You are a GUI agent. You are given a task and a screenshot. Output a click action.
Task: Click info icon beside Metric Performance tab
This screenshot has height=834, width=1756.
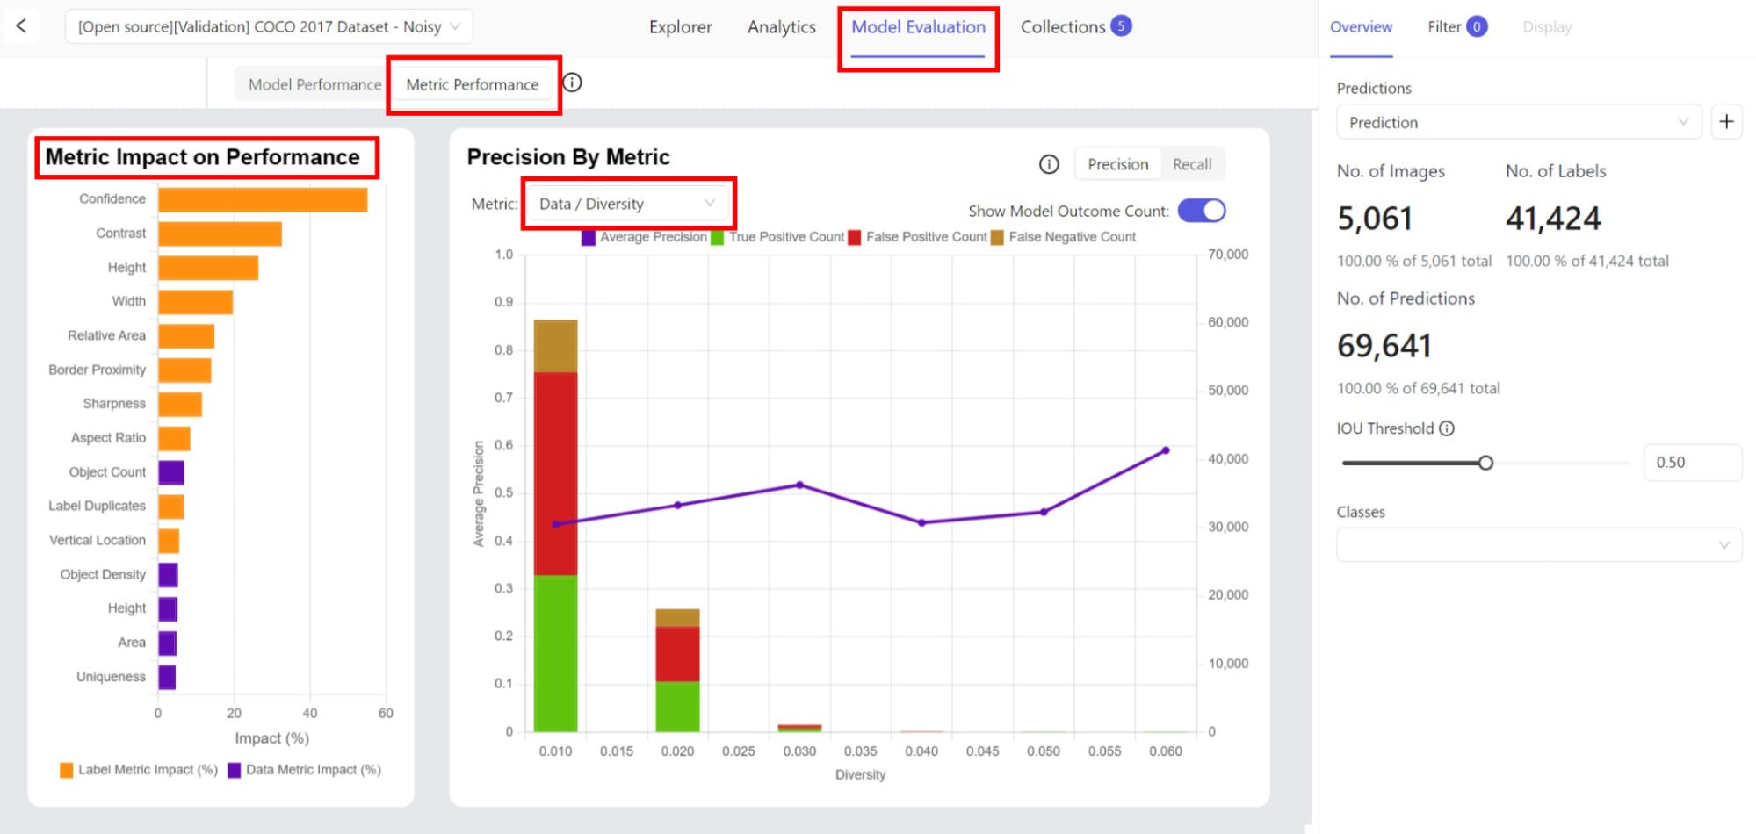point(572,83)
